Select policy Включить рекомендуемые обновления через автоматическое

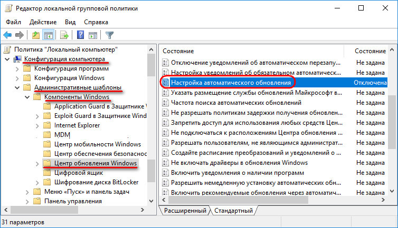256,193
